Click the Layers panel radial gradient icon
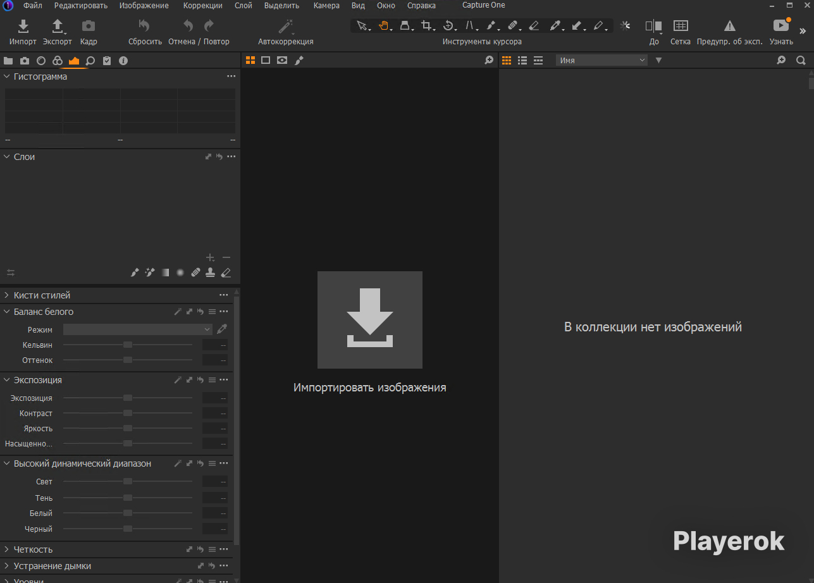Viewport: 814px width, 583px height. coord(180,273)
